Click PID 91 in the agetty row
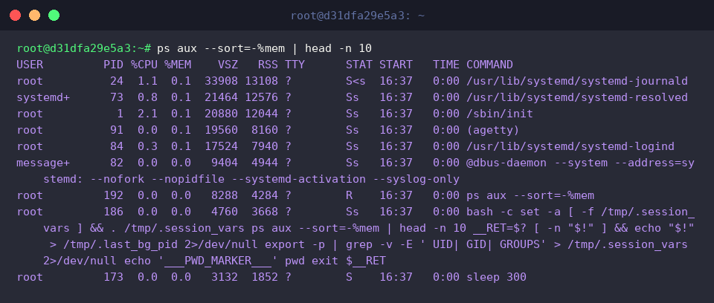This screenshot has width=714, height=303. [117, 130]
